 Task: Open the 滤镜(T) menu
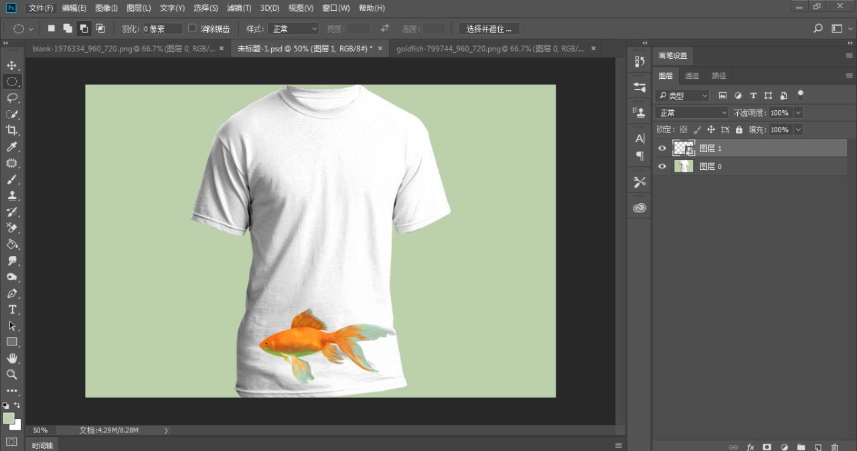click(239, 8)
